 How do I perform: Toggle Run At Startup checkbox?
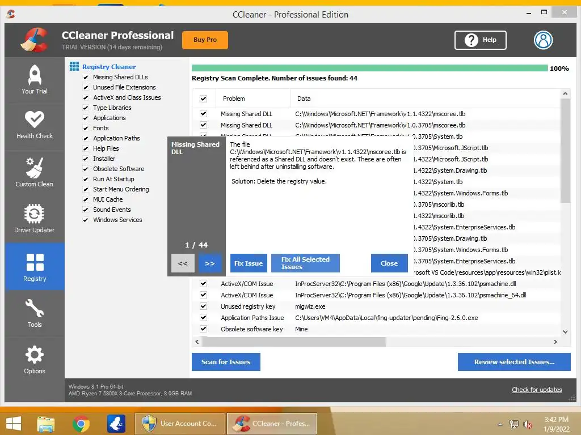[86, 179]
